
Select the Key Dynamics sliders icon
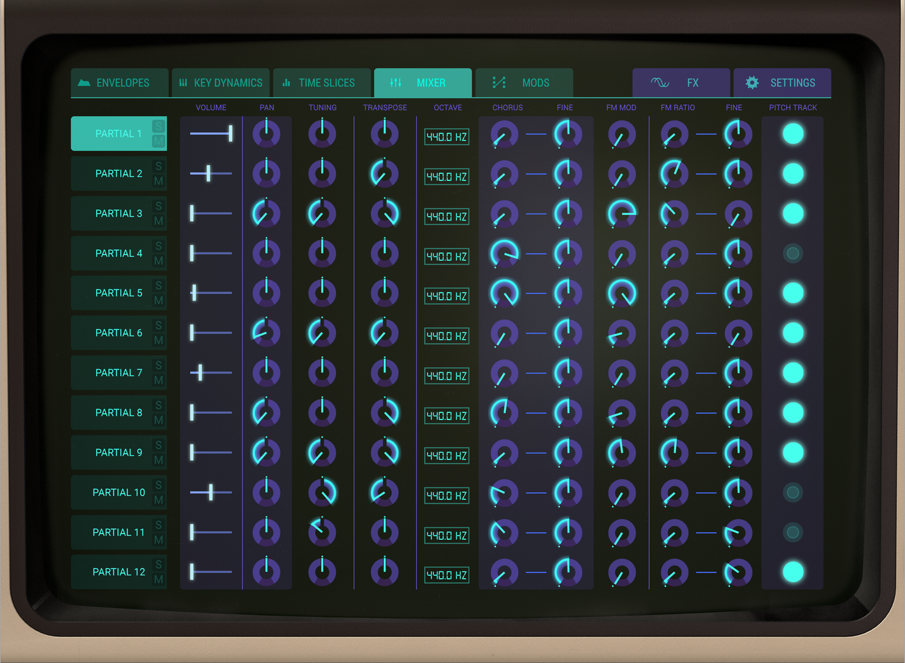coord(182,83)
